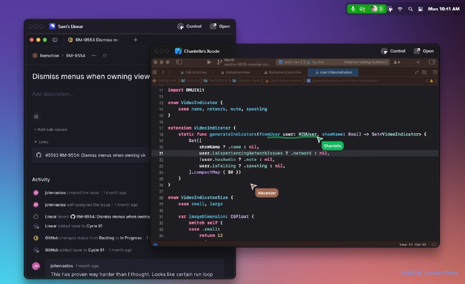
Task: Click the RM-9554 breadcrumb in Linear
Action: 76,55
